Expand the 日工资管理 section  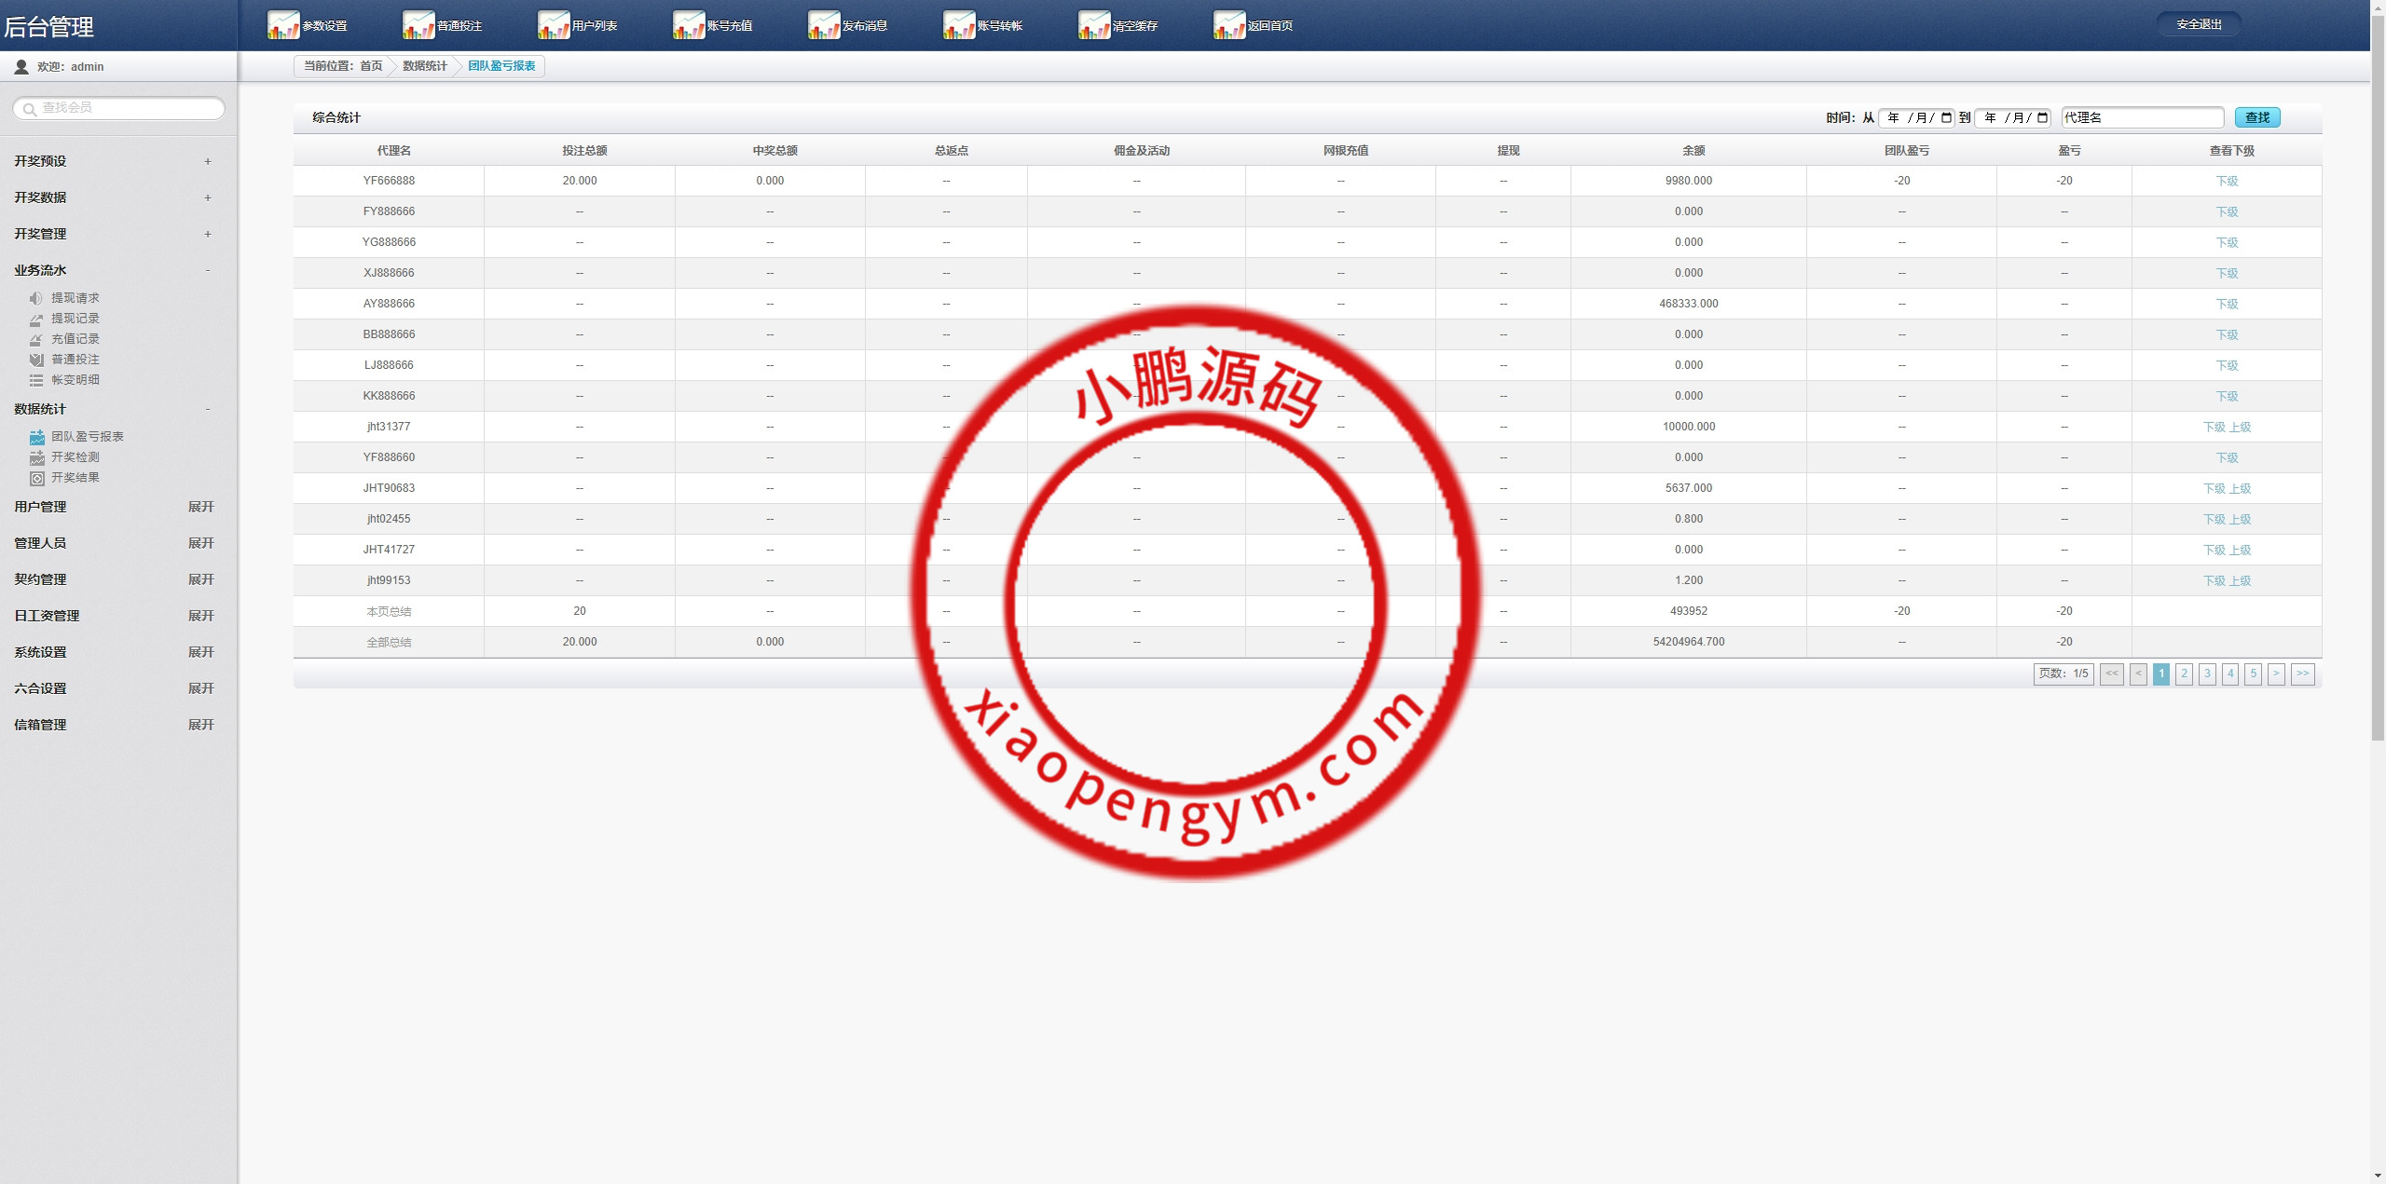tap(200, 616)
